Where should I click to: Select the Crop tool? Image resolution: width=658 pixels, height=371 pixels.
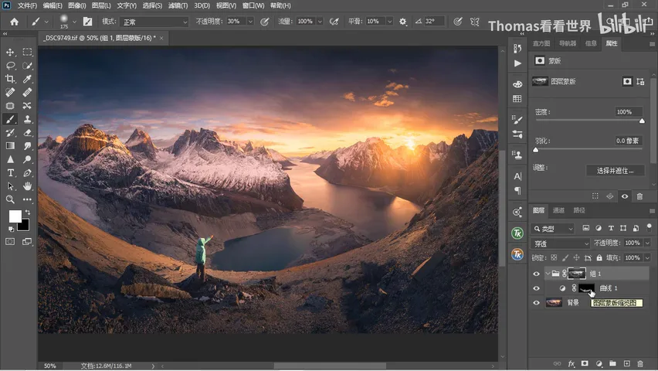click(10, 79)
